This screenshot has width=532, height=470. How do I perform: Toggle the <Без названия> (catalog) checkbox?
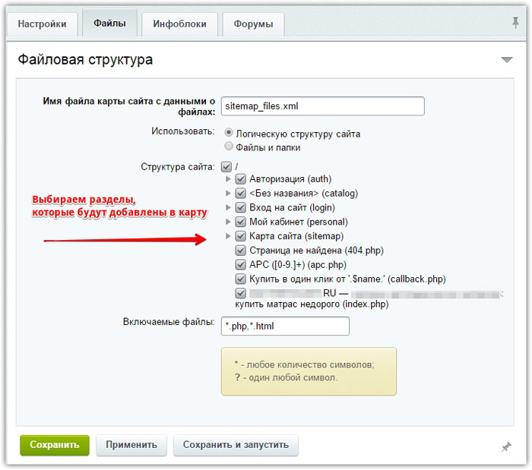241,194
